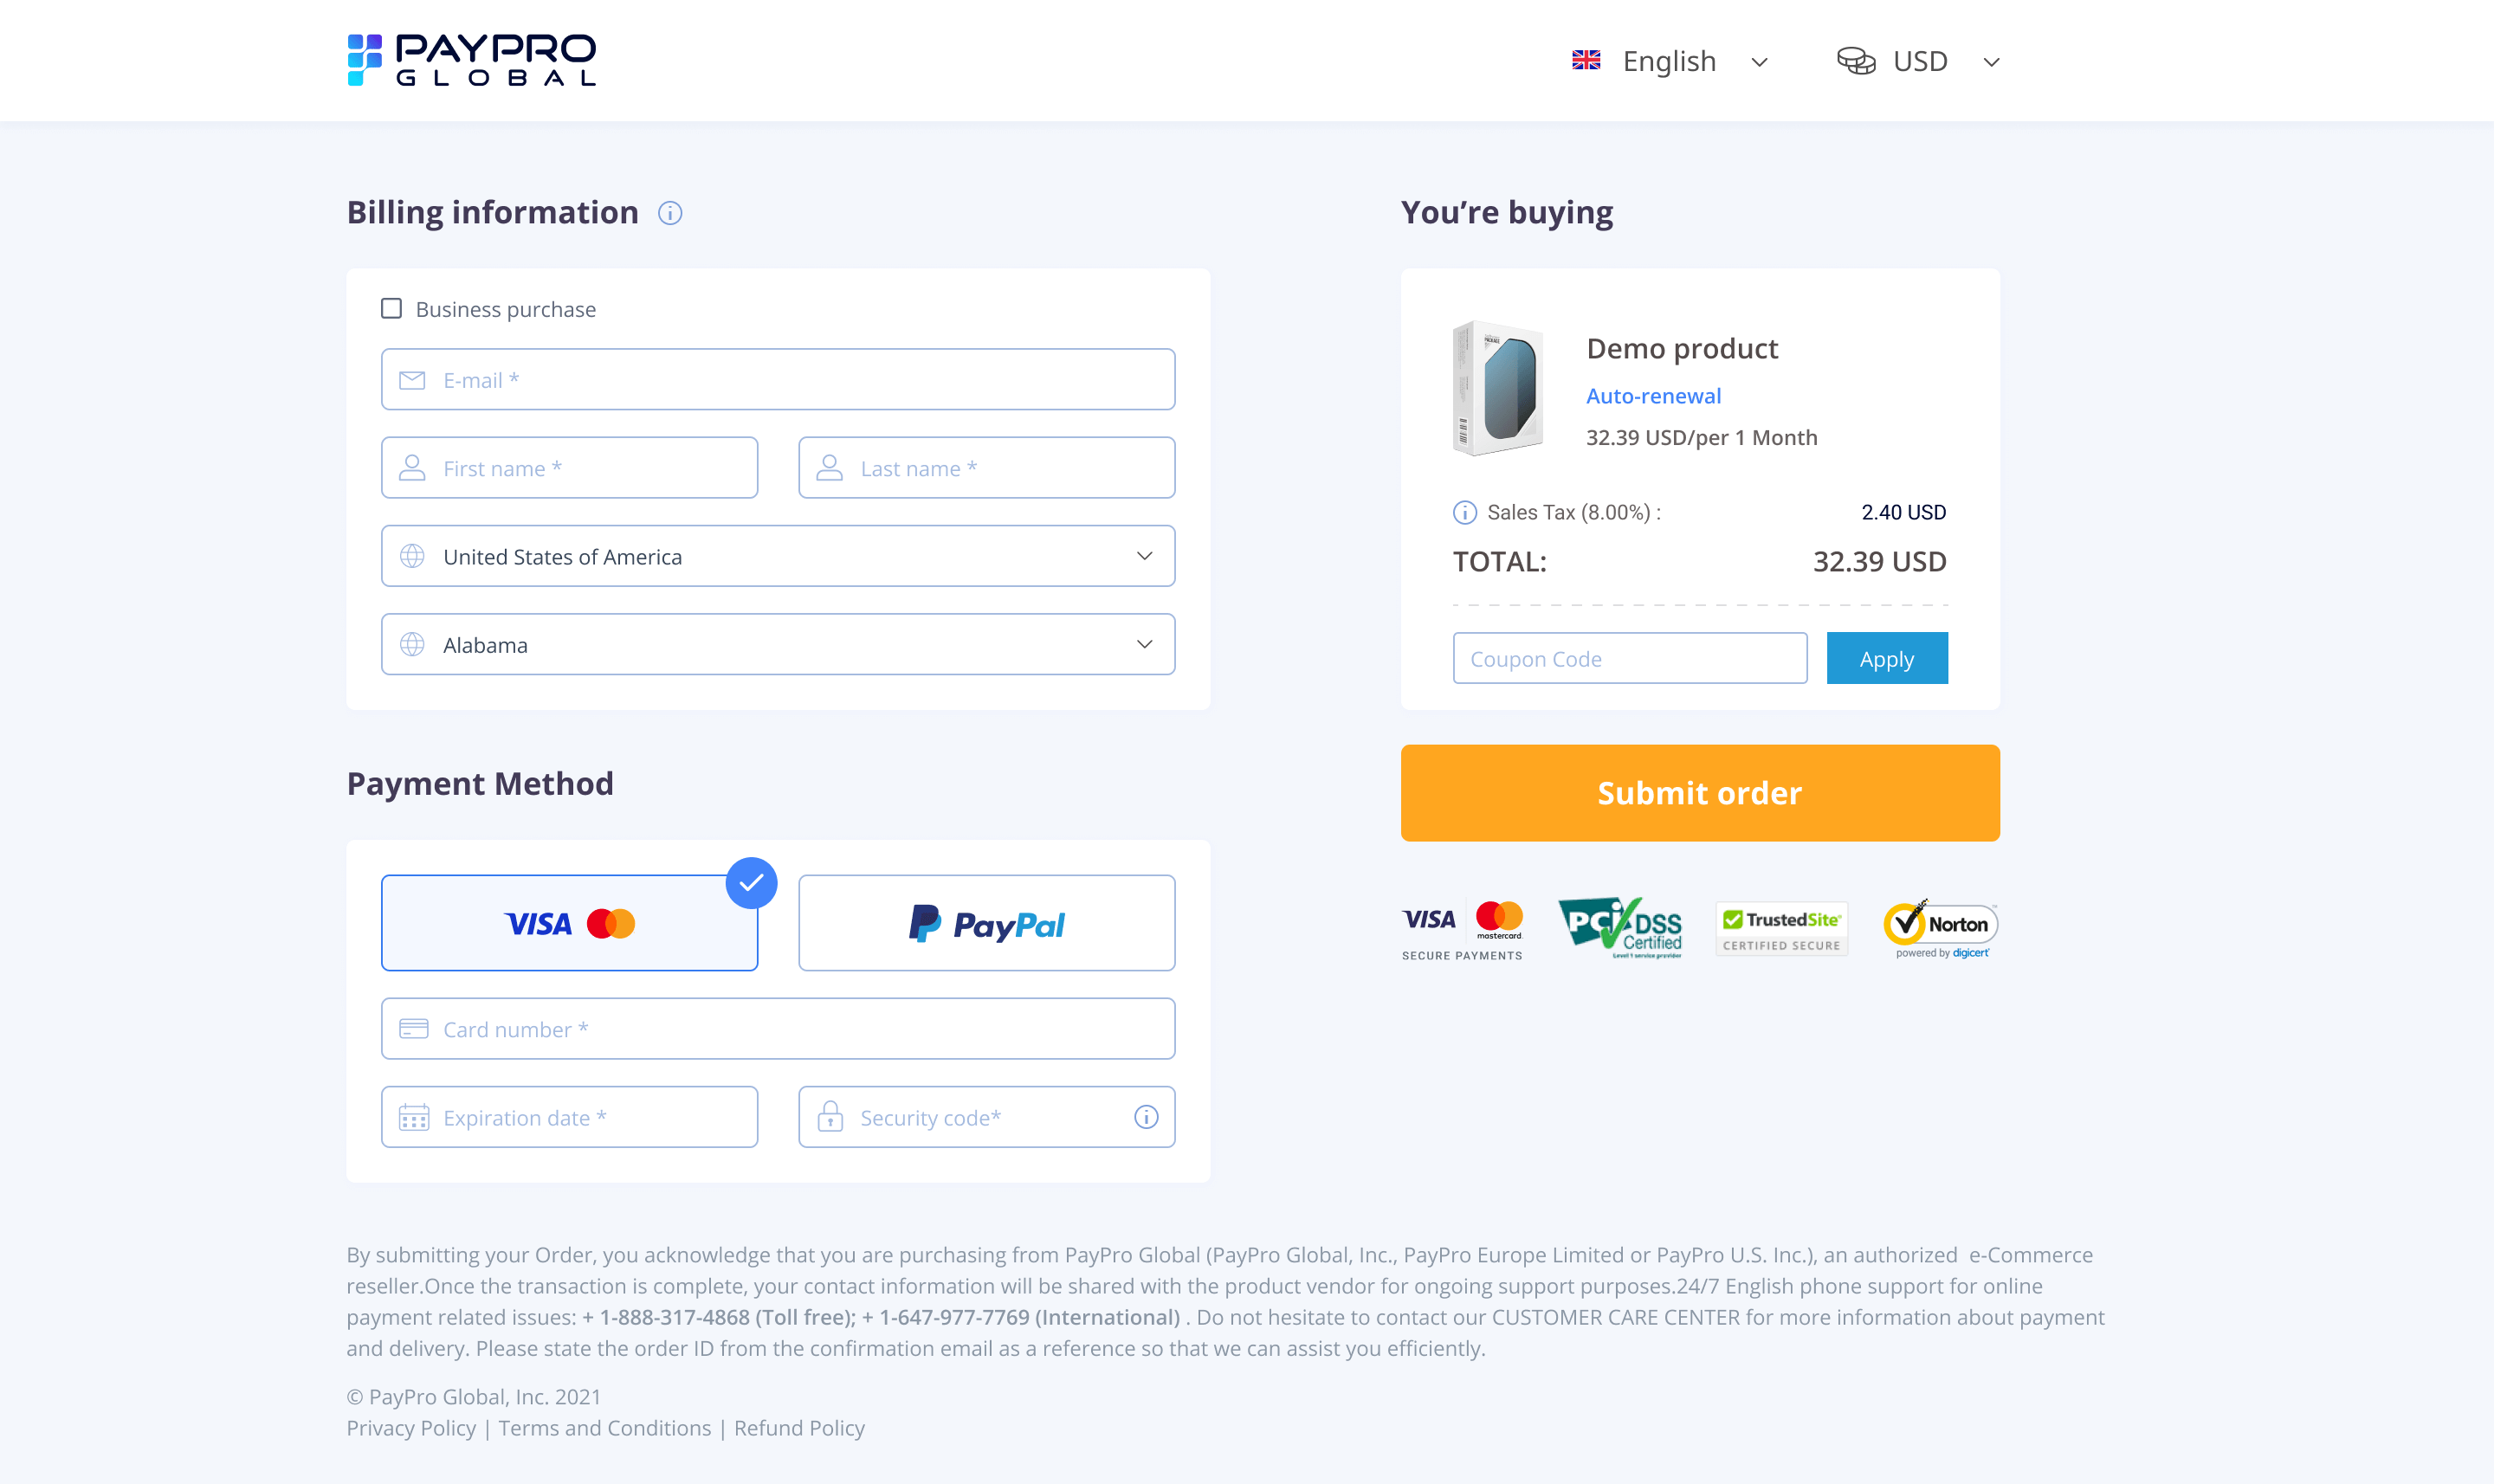Viewport: 2494px width, 1484px height.
Task: Select the Visa/Mastercard payment method
Action: (x=569, y=922)
